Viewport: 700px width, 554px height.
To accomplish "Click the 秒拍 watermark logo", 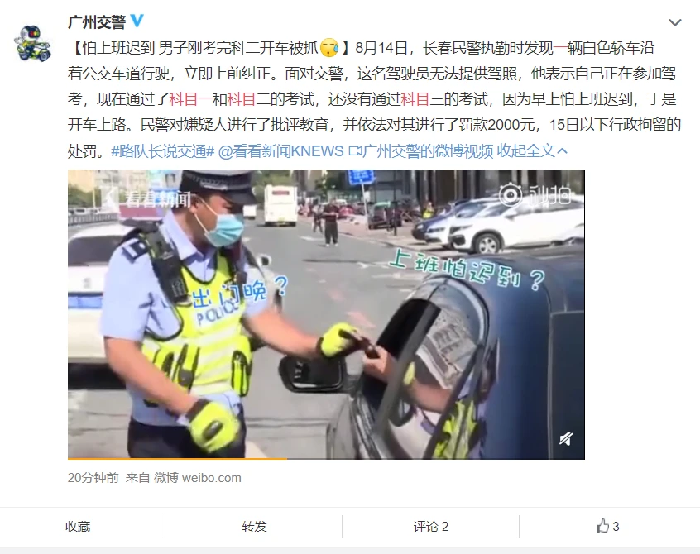I will pyautogui.click(x=535, y=195).
